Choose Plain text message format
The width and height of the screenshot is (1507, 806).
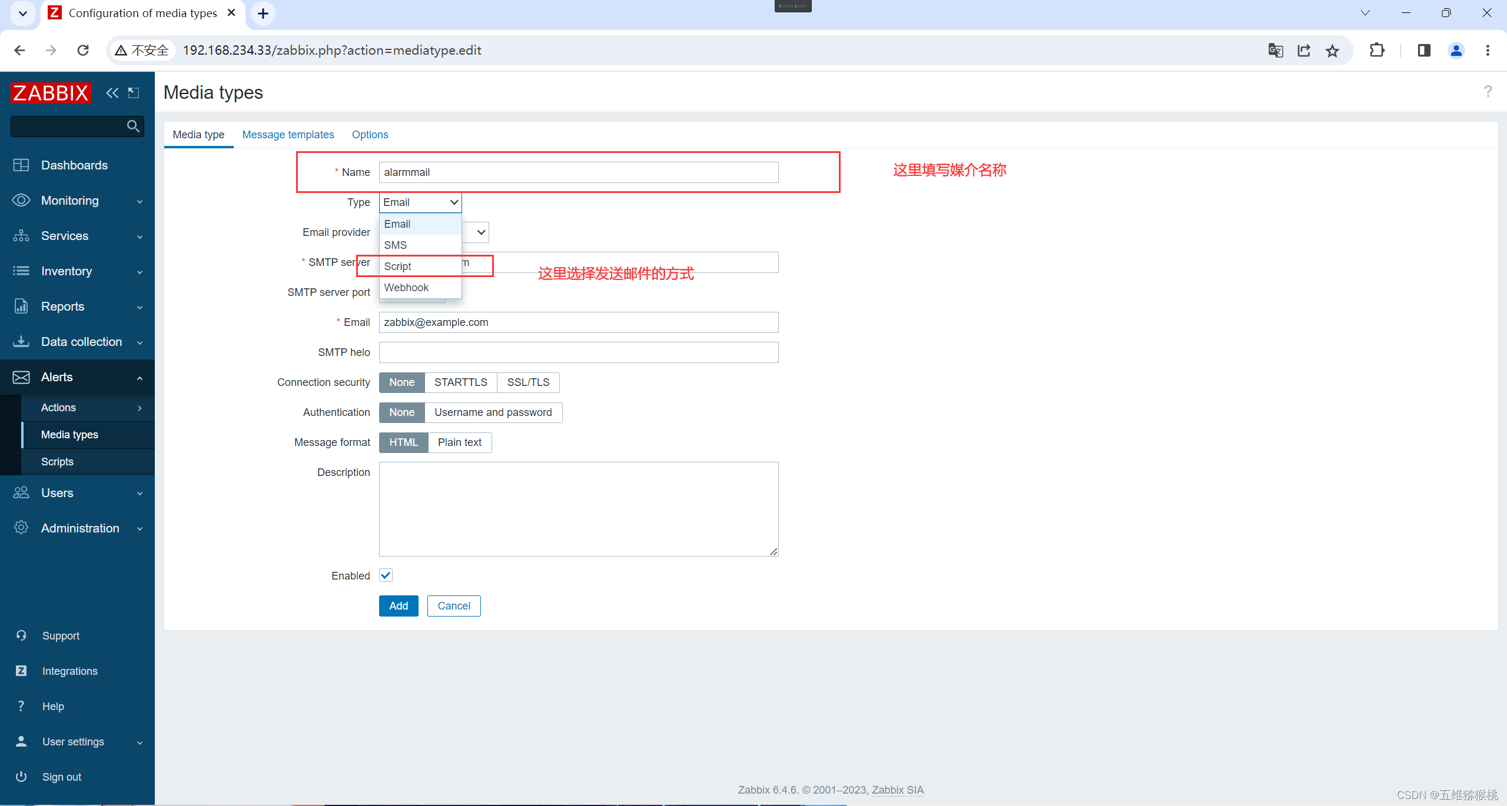pos(460,442)
